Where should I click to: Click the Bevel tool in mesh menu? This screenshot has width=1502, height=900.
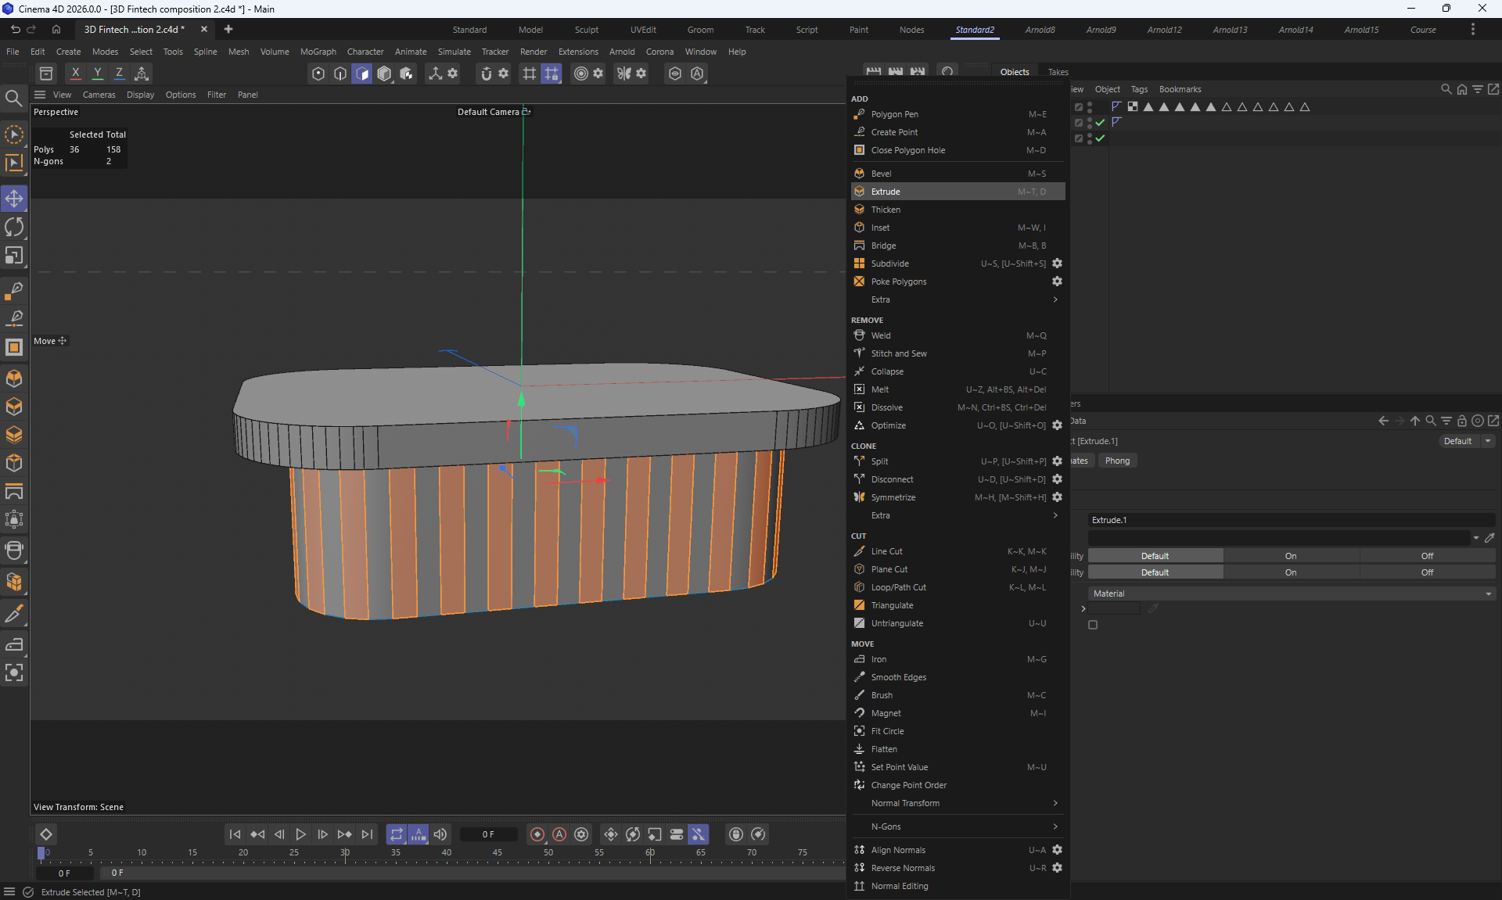tap(881, 174)
